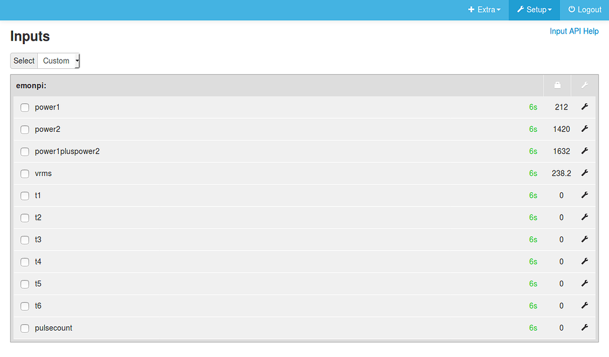Viewport: 609px width, 357px height.
Task: Click emonpi header bag icon
Action: tap(557, 85)
